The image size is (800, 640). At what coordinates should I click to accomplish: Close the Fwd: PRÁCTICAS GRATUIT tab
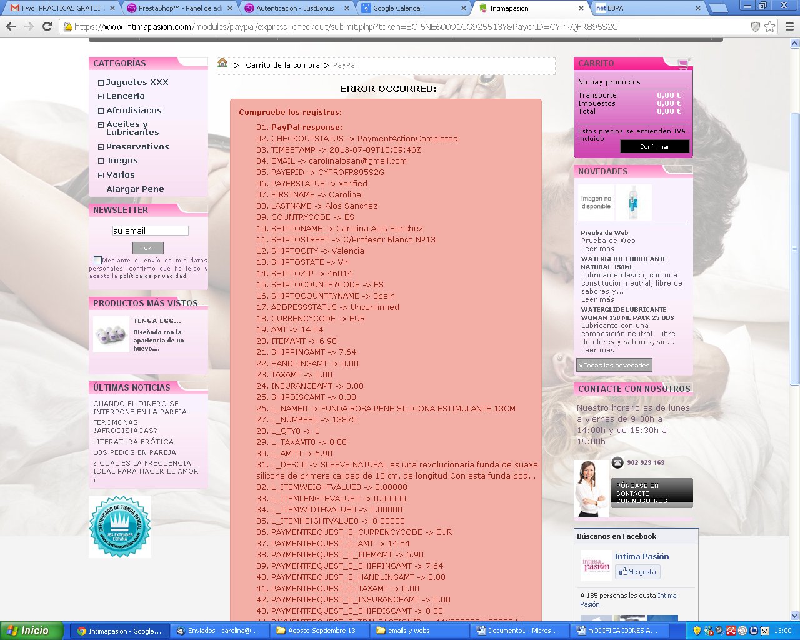[112, 8]
